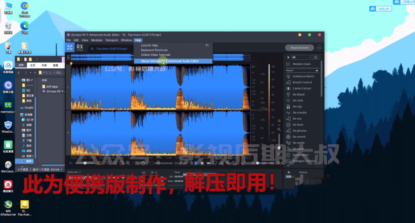Switch to 查看 tab in File Explorer
This screenshot has width=415, height=223.
click(x=55, y=65)
